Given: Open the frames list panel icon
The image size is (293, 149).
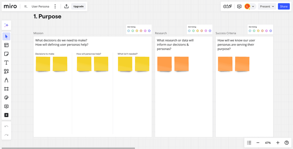Looking at the screenshot, I should tap(249, 143).
